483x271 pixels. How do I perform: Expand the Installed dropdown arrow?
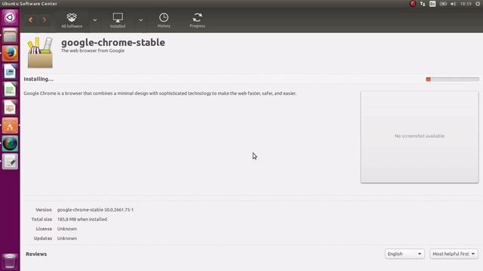[x=141, y=20]
